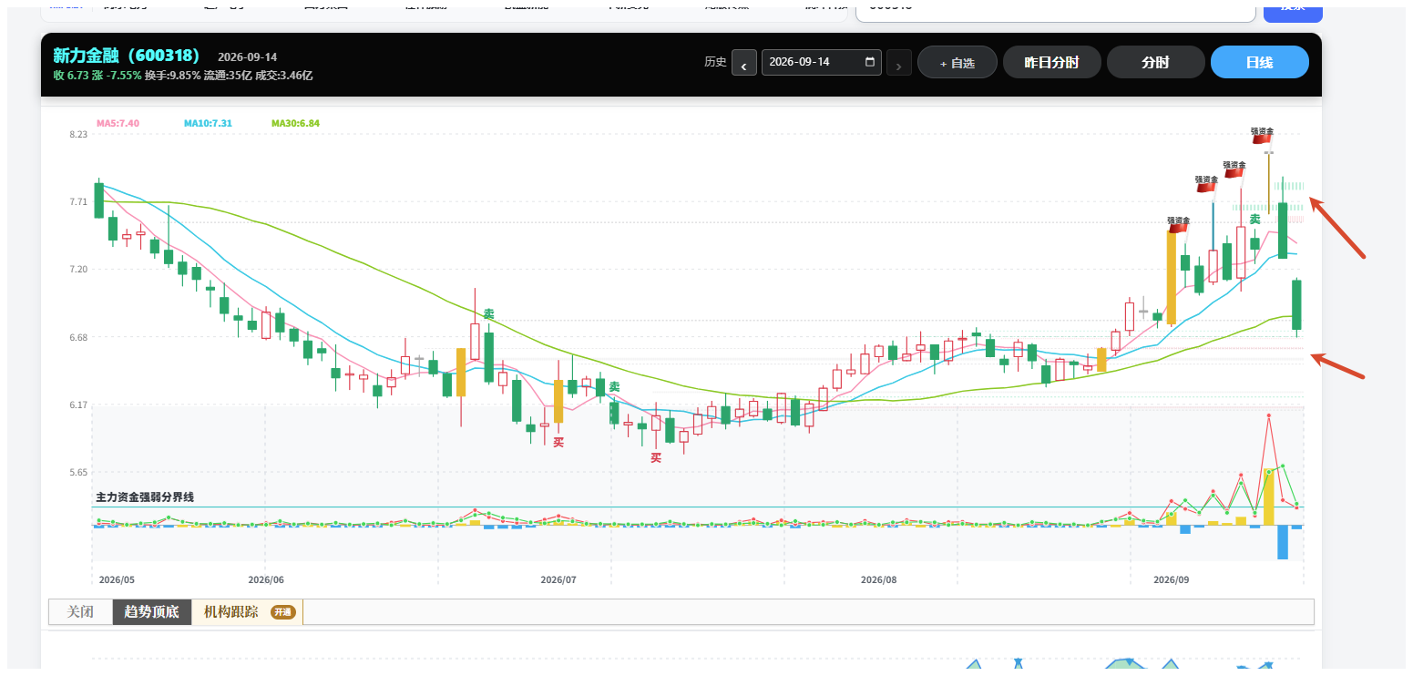Click the MA30:6.84 legend label

tap(295, 123)
